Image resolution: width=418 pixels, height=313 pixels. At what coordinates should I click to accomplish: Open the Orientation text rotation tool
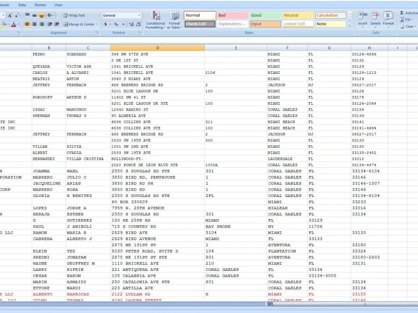coord(51,15)
